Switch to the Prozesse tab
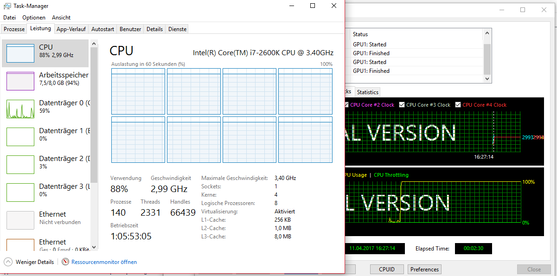The height and width of the screenshot is (276, 557). 14,29
